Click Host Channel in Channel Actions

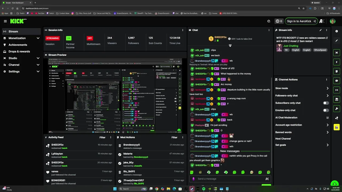tap(283, 139)
